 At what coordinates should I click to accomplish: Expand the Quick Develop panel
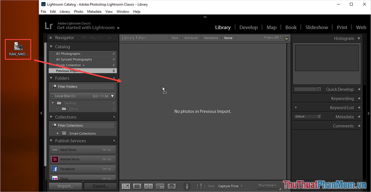(359, 89)
